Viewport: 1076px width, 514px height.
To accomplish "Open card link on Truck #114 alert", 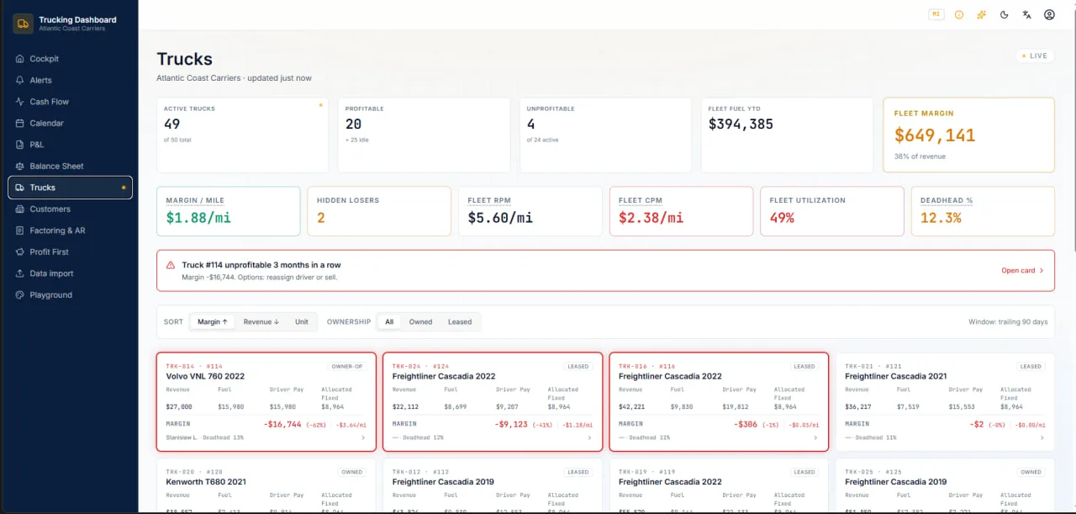I will [1022, 271].
